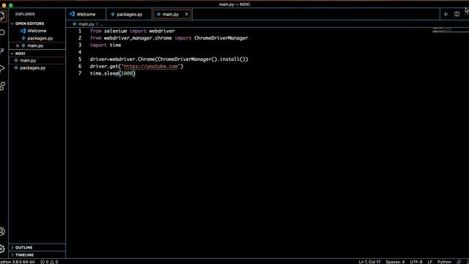
Task: Open packages.py from Open Editors list
Action: [40, 38]
